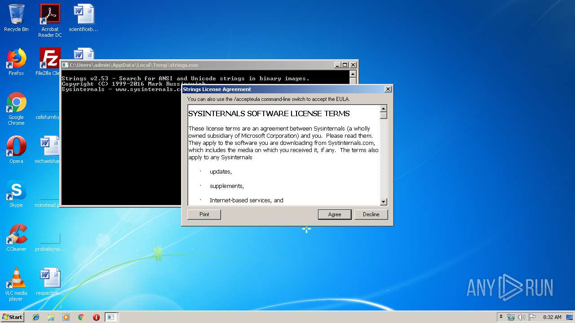Click the 8:32 AM clock
The image size is (575, 323).
pos(552,317)
